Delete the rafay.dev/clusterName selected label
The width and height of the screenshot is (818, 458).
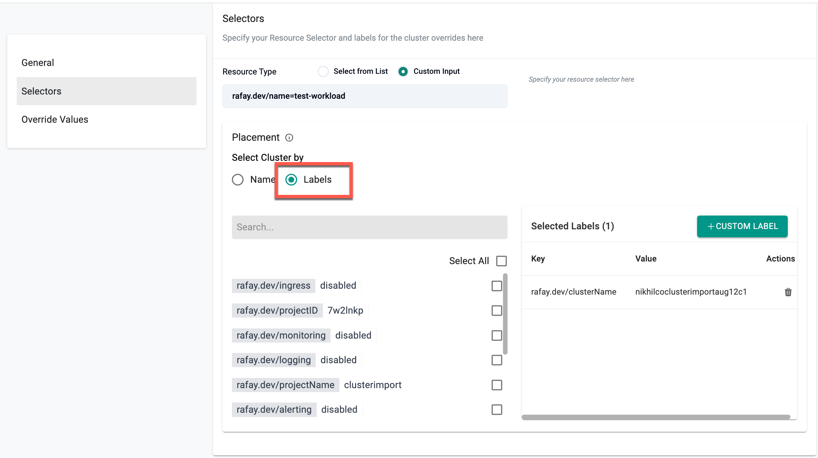[x=788, y=292]
